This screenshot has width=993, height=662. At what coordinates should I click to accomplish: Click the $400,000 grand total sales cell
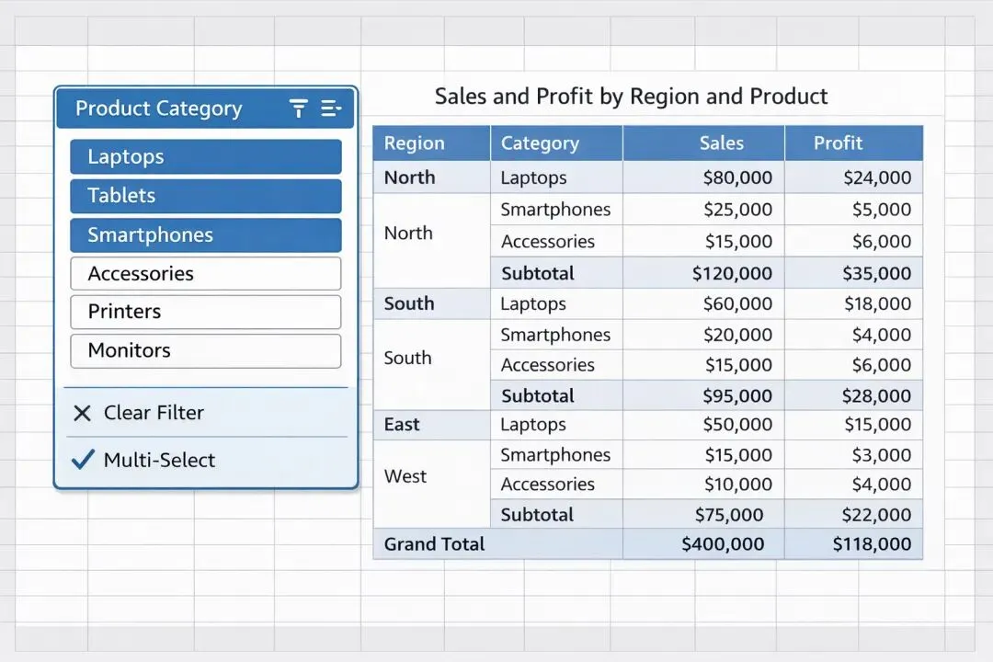(x=703, y=544)
